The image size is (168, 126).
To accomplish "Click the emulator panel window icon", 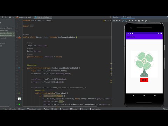I will pyautogui.click(x=167, y=17).
